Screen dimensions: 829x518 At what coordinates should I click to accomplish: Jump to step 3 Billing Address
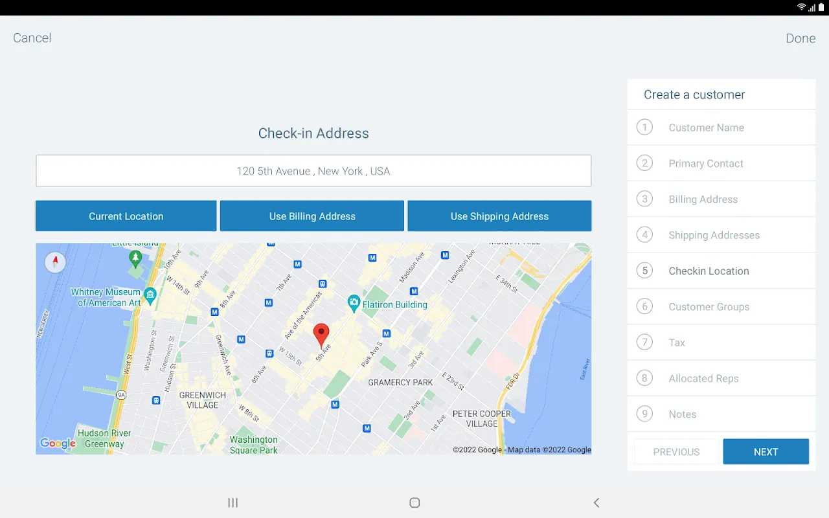[721, 199]
